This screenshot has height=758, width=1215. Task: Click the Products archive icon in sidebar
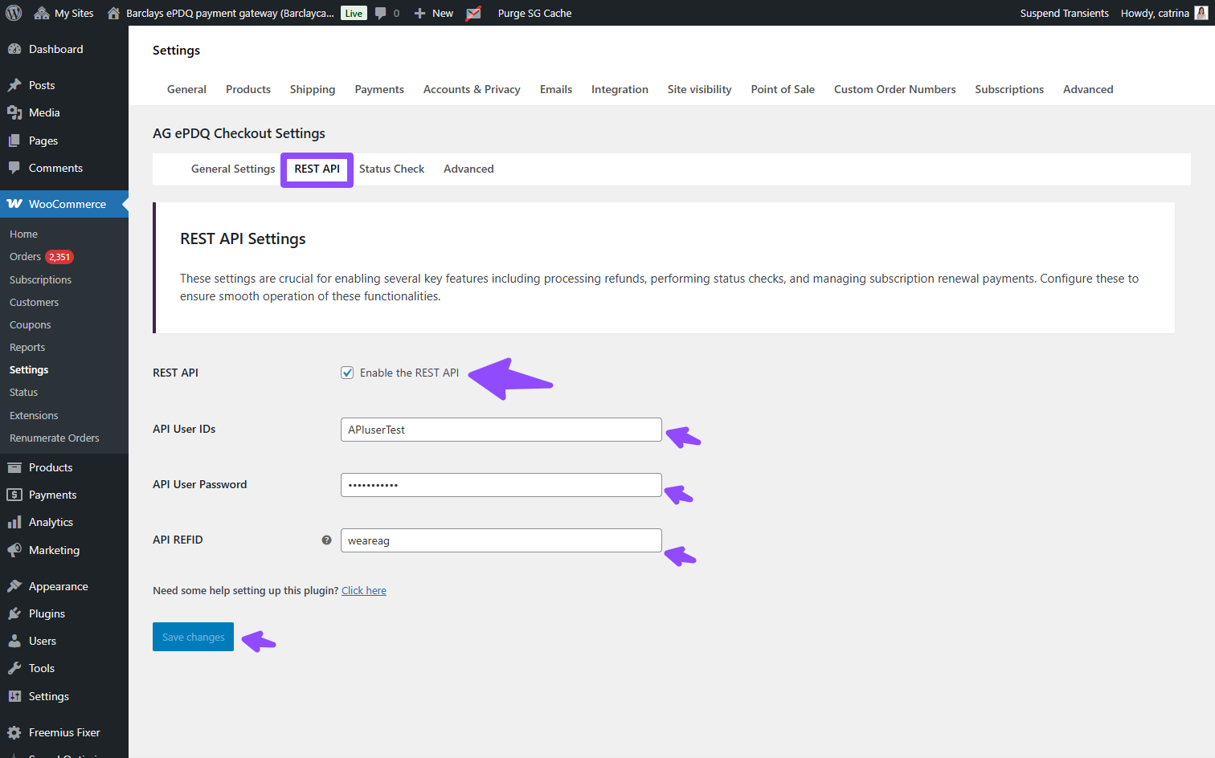14,467
